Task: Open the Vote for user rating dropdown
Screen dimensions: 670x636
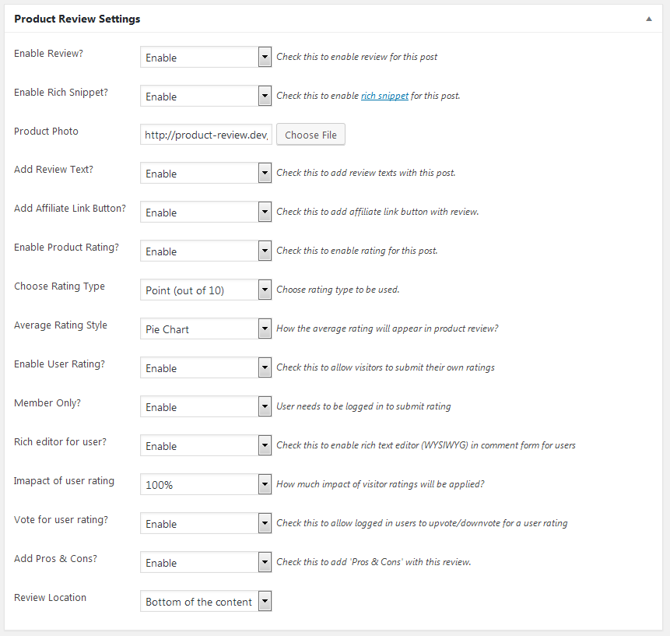Action: tap(205, 524)
